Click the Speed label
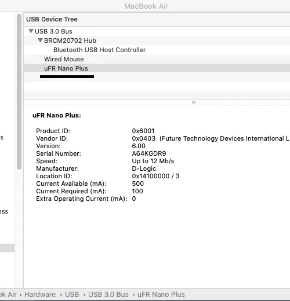The width and height of the screenshot is (290, 301). coord(46,161)
